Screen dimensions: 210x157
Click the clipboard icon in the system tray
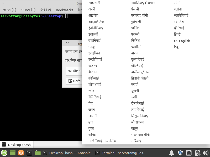pyautogui.click(x=197, y=153)
